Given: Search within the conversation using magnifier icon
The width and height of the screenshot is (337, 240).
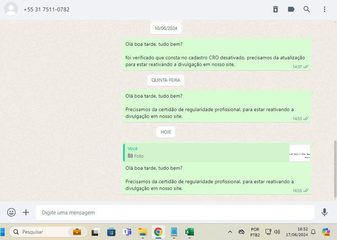Looking at the screenshot, I should click(x=307, y=9).
